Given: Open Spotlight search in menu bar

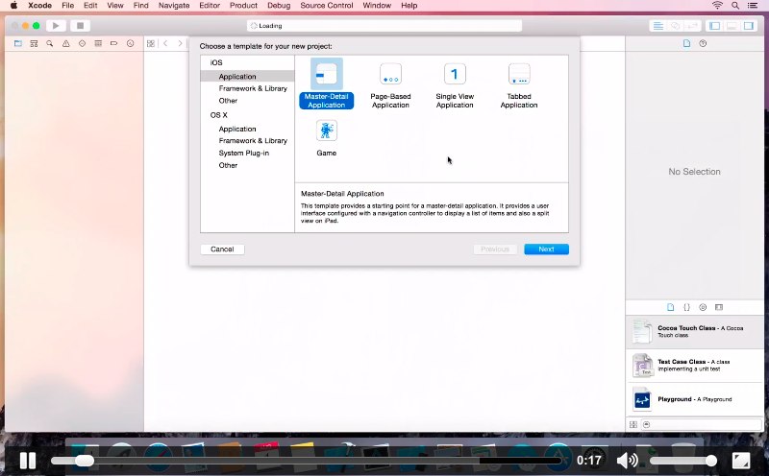Looking at the screenshot, I should click(x=735, y=6).
